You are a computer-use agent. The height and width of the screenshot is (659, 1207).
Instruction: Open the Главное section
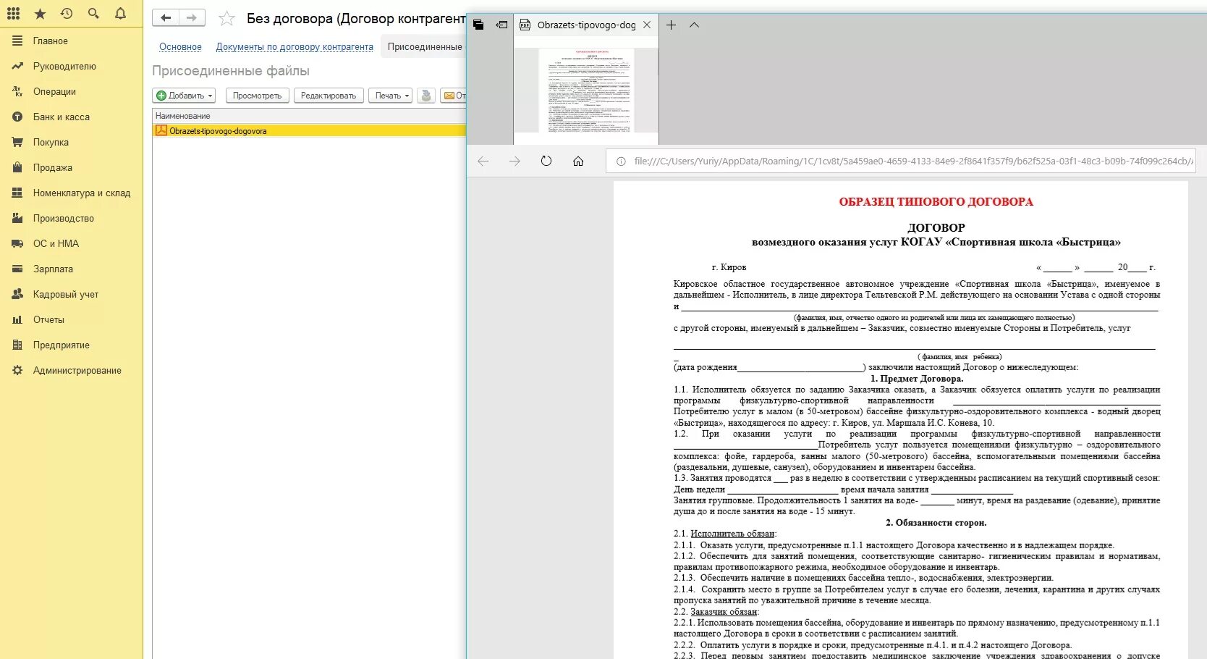point(51,41)
